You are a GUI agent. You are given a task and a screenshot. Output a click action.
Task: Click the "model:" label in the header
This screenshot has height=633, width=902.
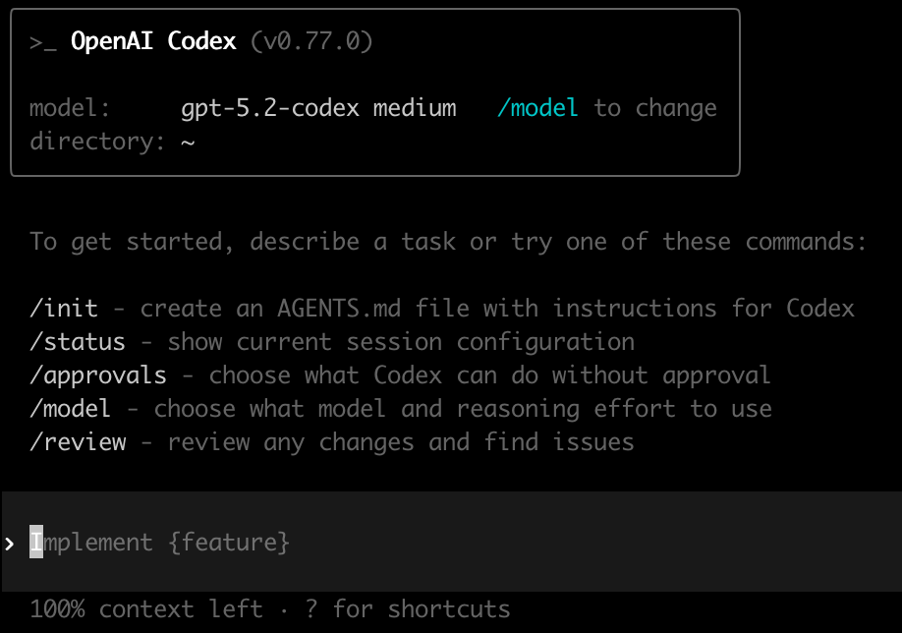(x=70, y=108)
